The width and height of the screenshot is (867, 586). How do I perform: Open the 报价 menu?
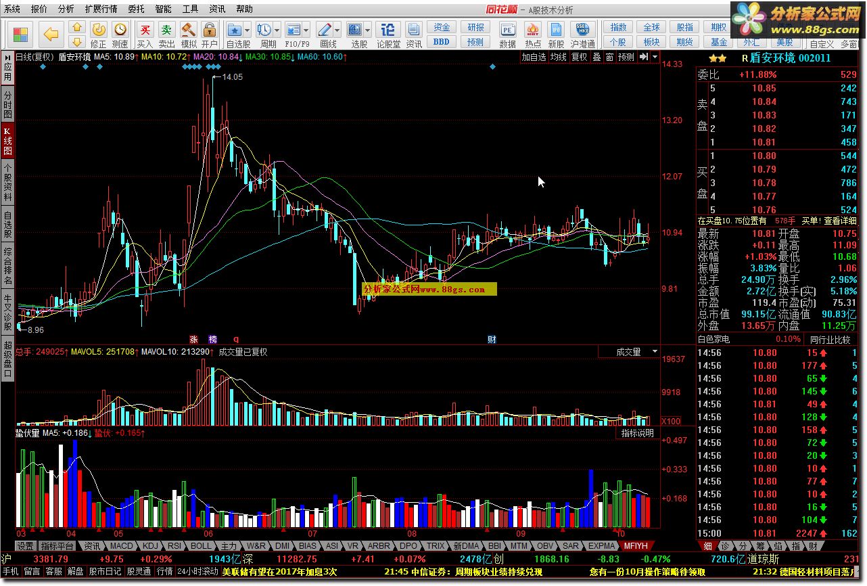click(x=39, y=9)
